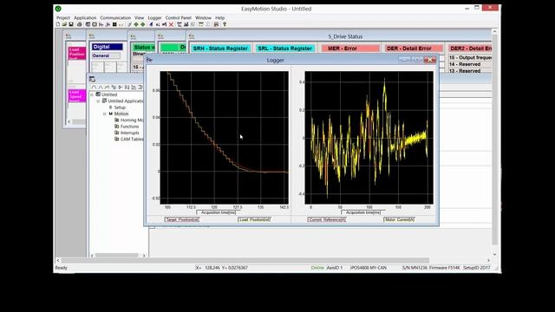Click the Functions folder icon
This screenshot has height=312, width=555.
pos(117,127)
